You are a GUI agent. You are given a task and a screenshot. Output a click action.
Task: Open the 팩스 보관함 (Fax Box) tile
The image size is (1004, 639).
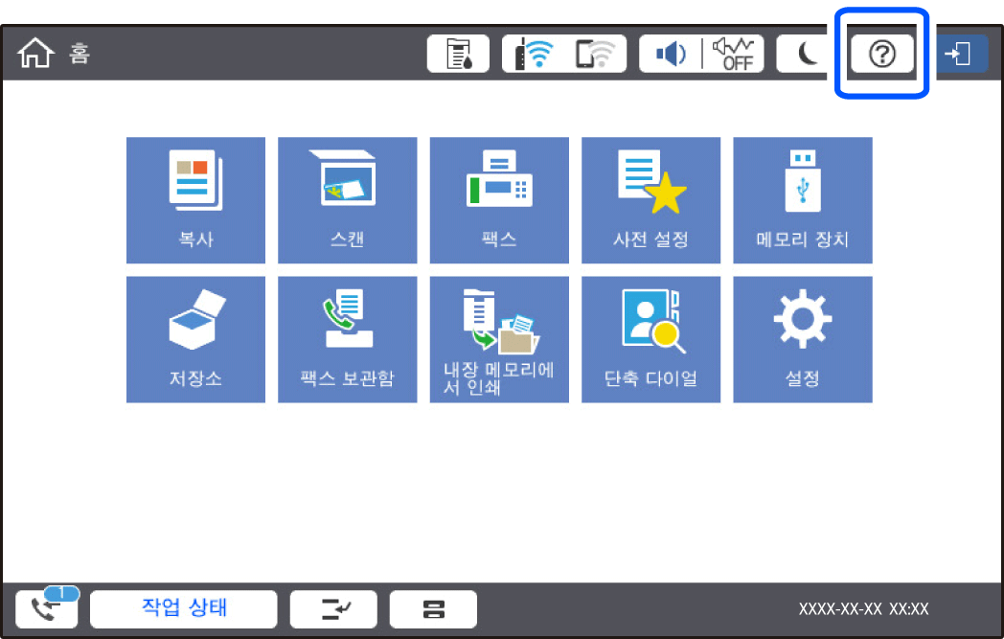pos(347,339)
